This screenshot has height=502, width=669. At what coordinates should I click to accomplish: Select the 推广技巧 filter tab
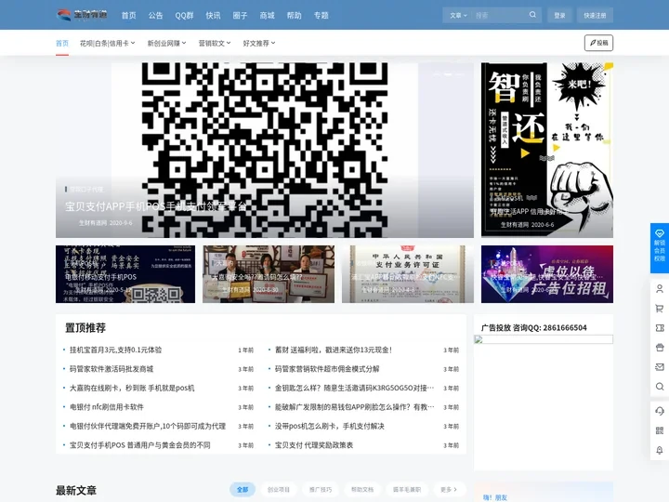point(321,489)
